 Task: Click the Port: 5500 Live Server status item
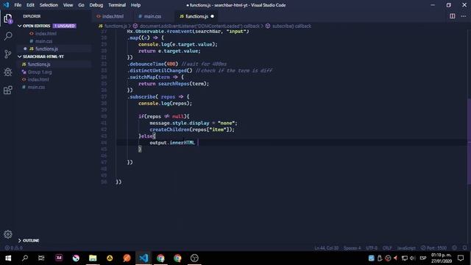[433, 248]
